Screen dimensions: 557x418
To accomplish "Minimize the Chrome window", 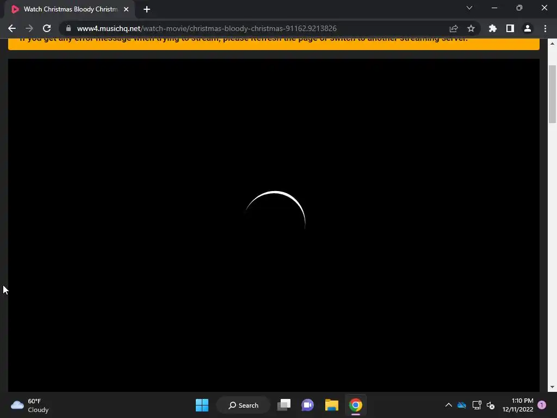I will coord(494,8).
